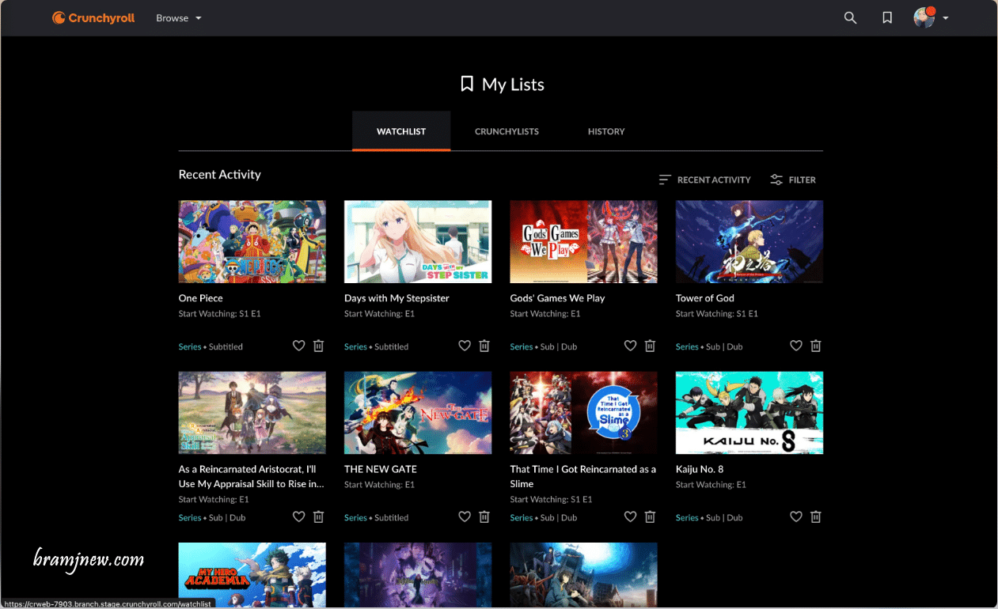
Task: Remove Gods' Games We Play via trash
Action: [650, 346]
